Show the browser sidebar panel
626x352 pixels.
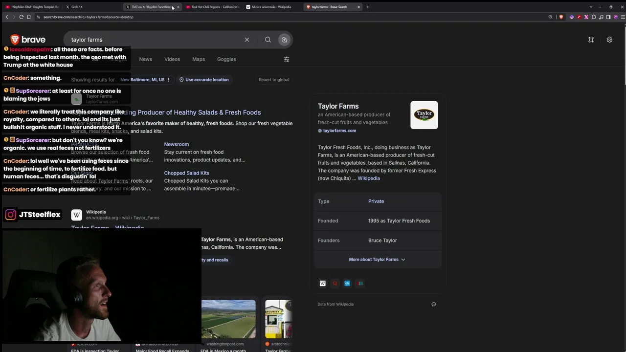pyautogui.click(x=608, y=17)
